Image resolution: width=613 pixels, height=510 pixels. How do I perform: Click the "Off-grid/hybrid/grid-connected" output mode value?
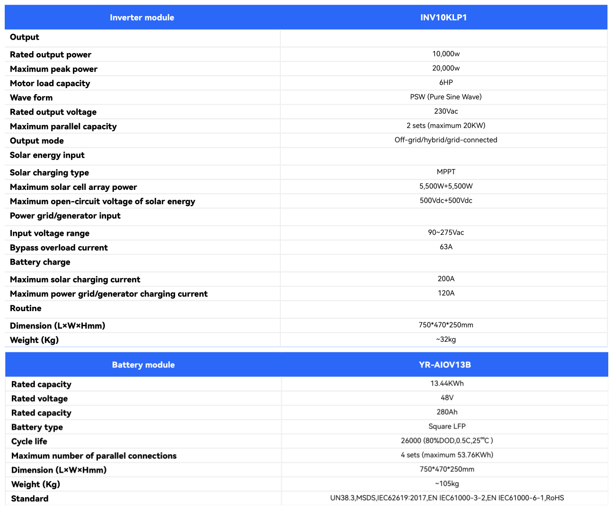coord(446,140)
